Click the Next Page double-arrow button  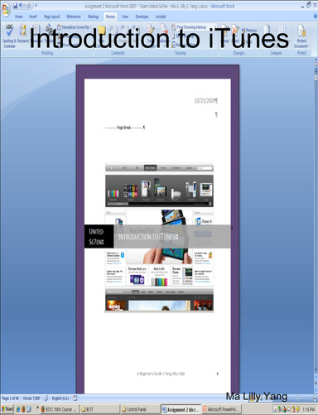coord(316,389)
